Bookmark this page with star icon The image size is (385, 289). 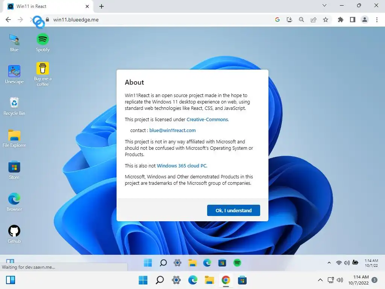click(326, 20)
